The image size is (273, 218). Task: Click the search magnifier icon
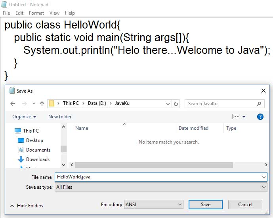pyautogui.click(x=259, y=104)
